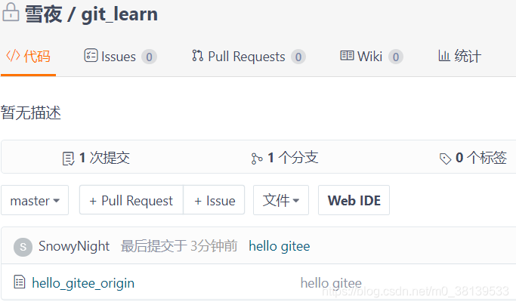Image resolution: width=516 pixels, height=305 pixels.
Task: Expand the 文件 files dropdown
Action: coord(281,200)
